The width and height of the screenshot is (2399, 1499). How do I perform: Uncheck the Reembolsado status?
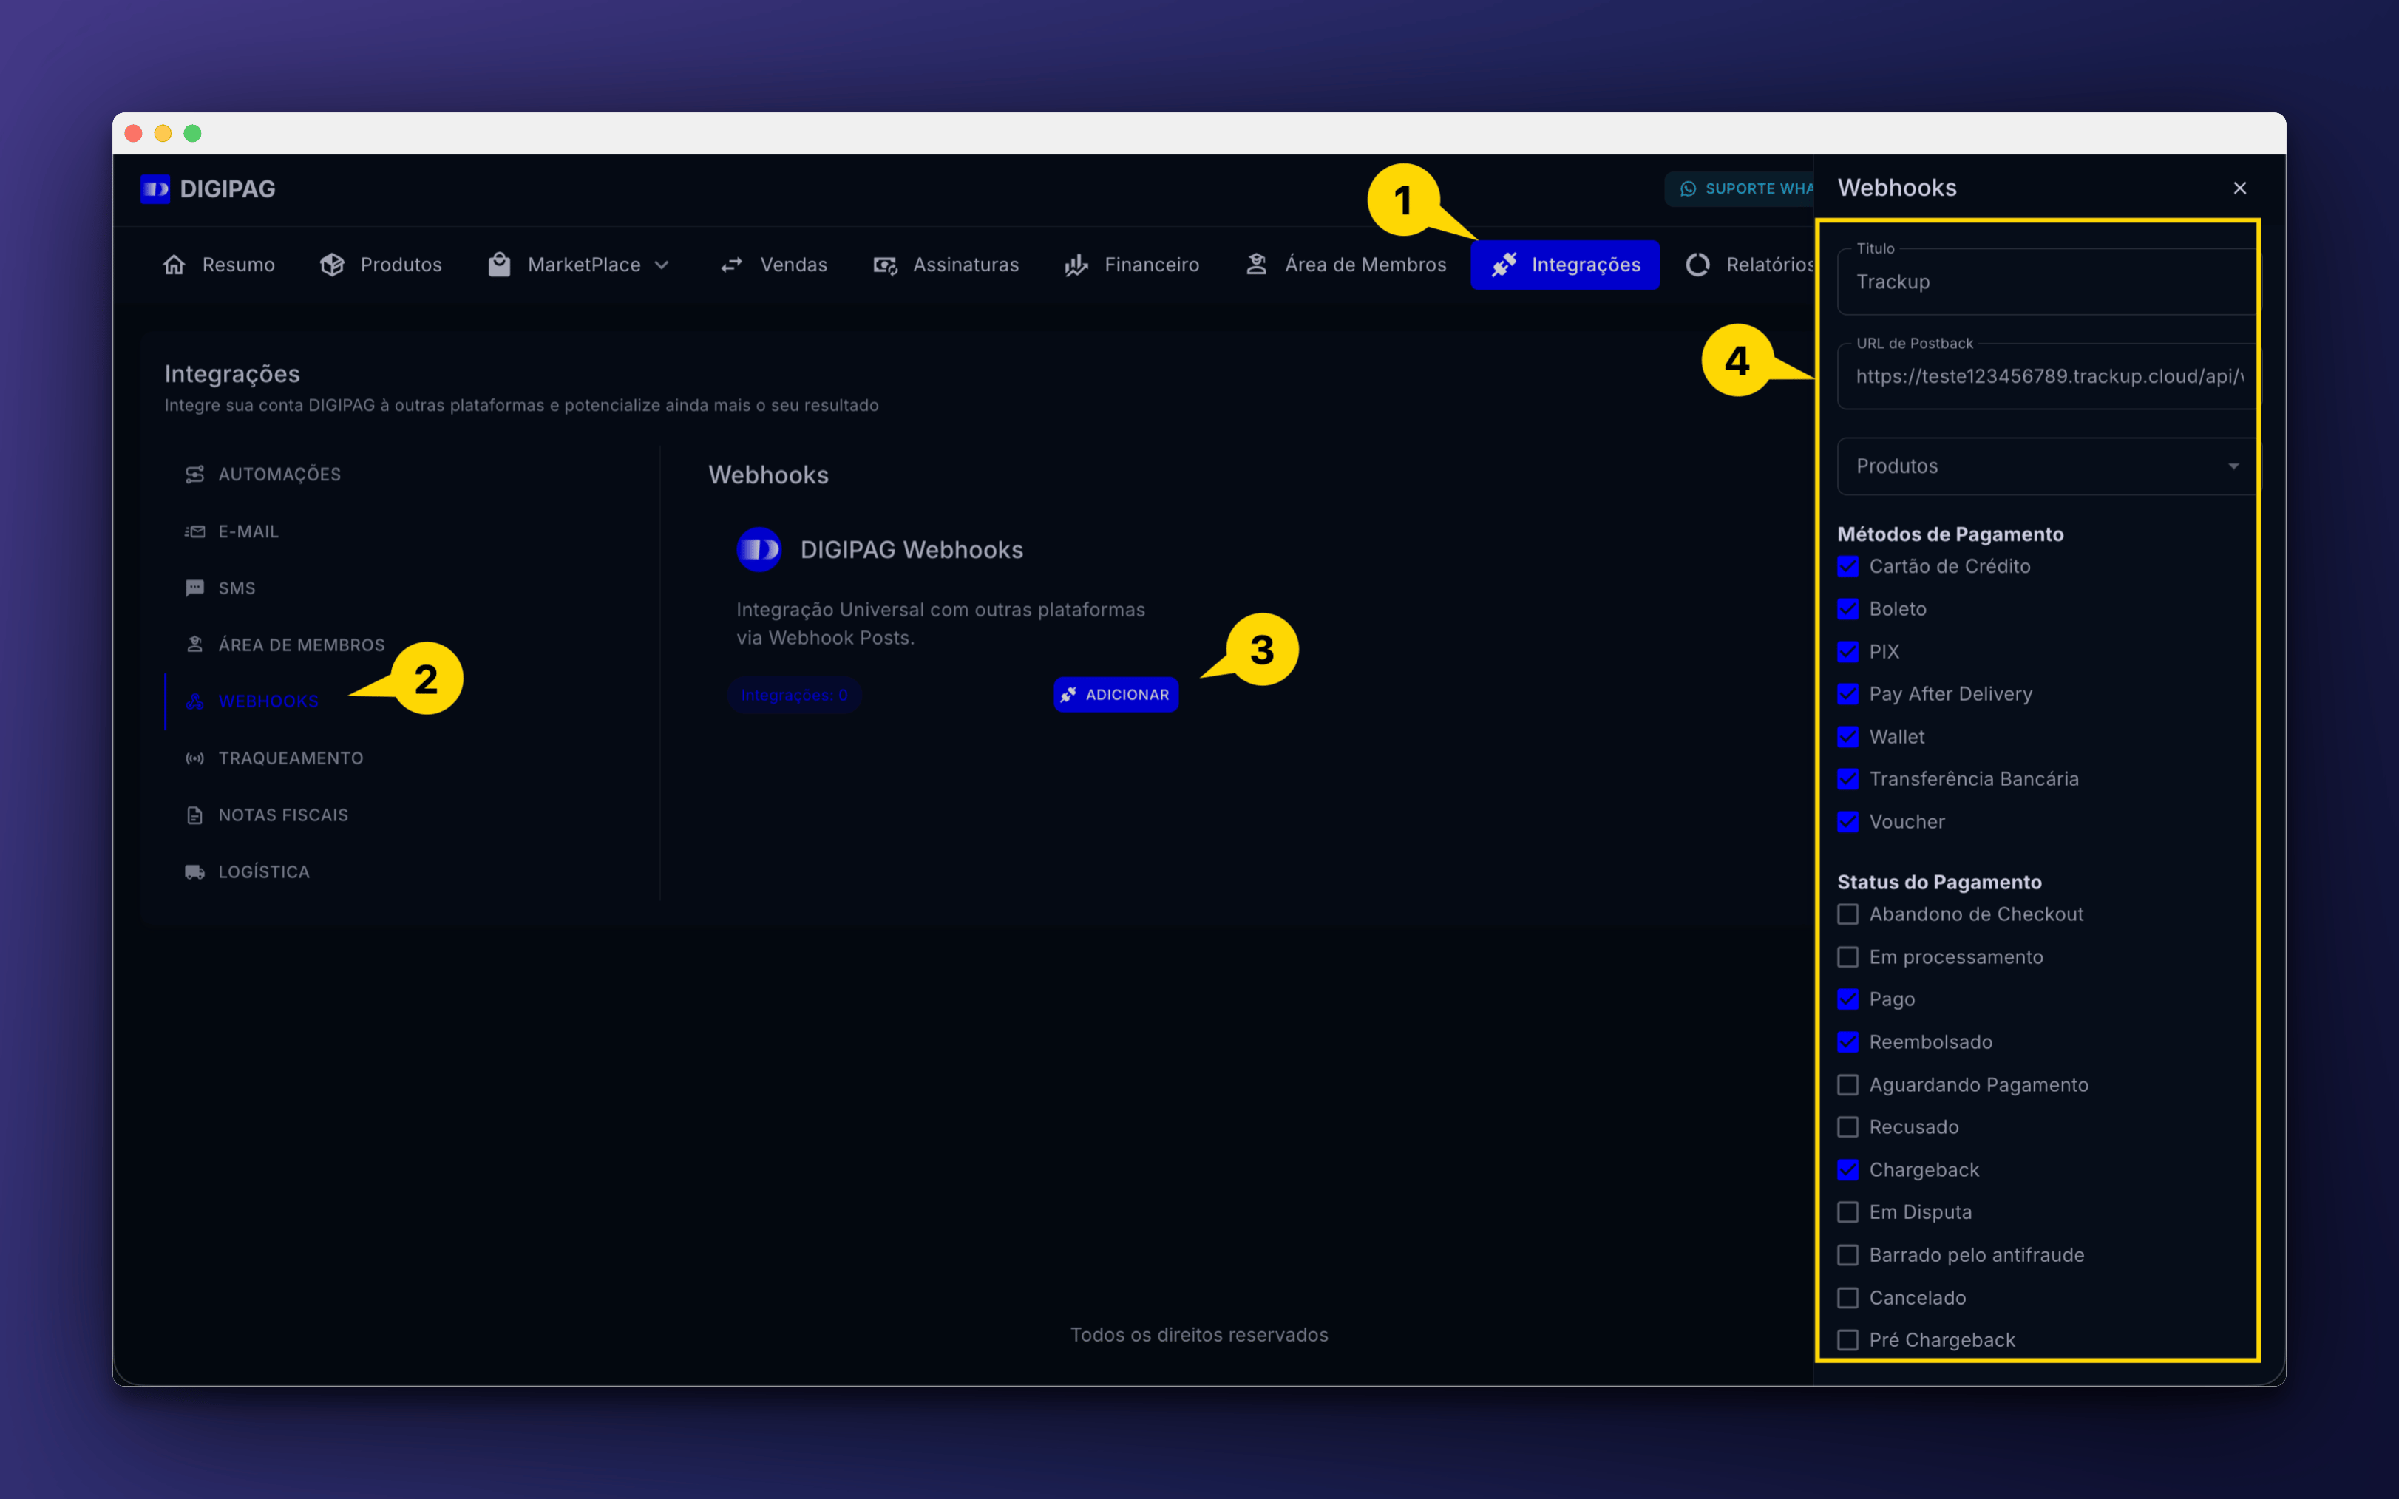1847,1042
